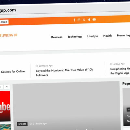Image resolution: width=130 pixels, height=130 pixels.
Task: Open the large featured sports article image
Action: pos(66,106)
